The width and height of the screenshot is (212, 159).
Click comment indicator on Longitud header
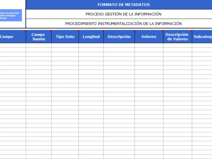[103, 31]
